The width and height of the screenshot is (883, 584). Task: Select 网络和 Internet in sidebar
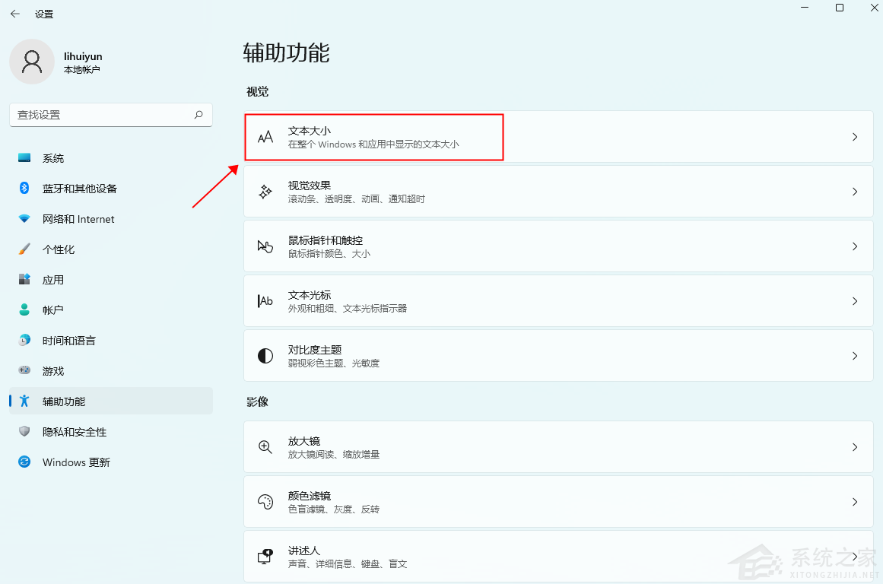click(x=111, y=219)
